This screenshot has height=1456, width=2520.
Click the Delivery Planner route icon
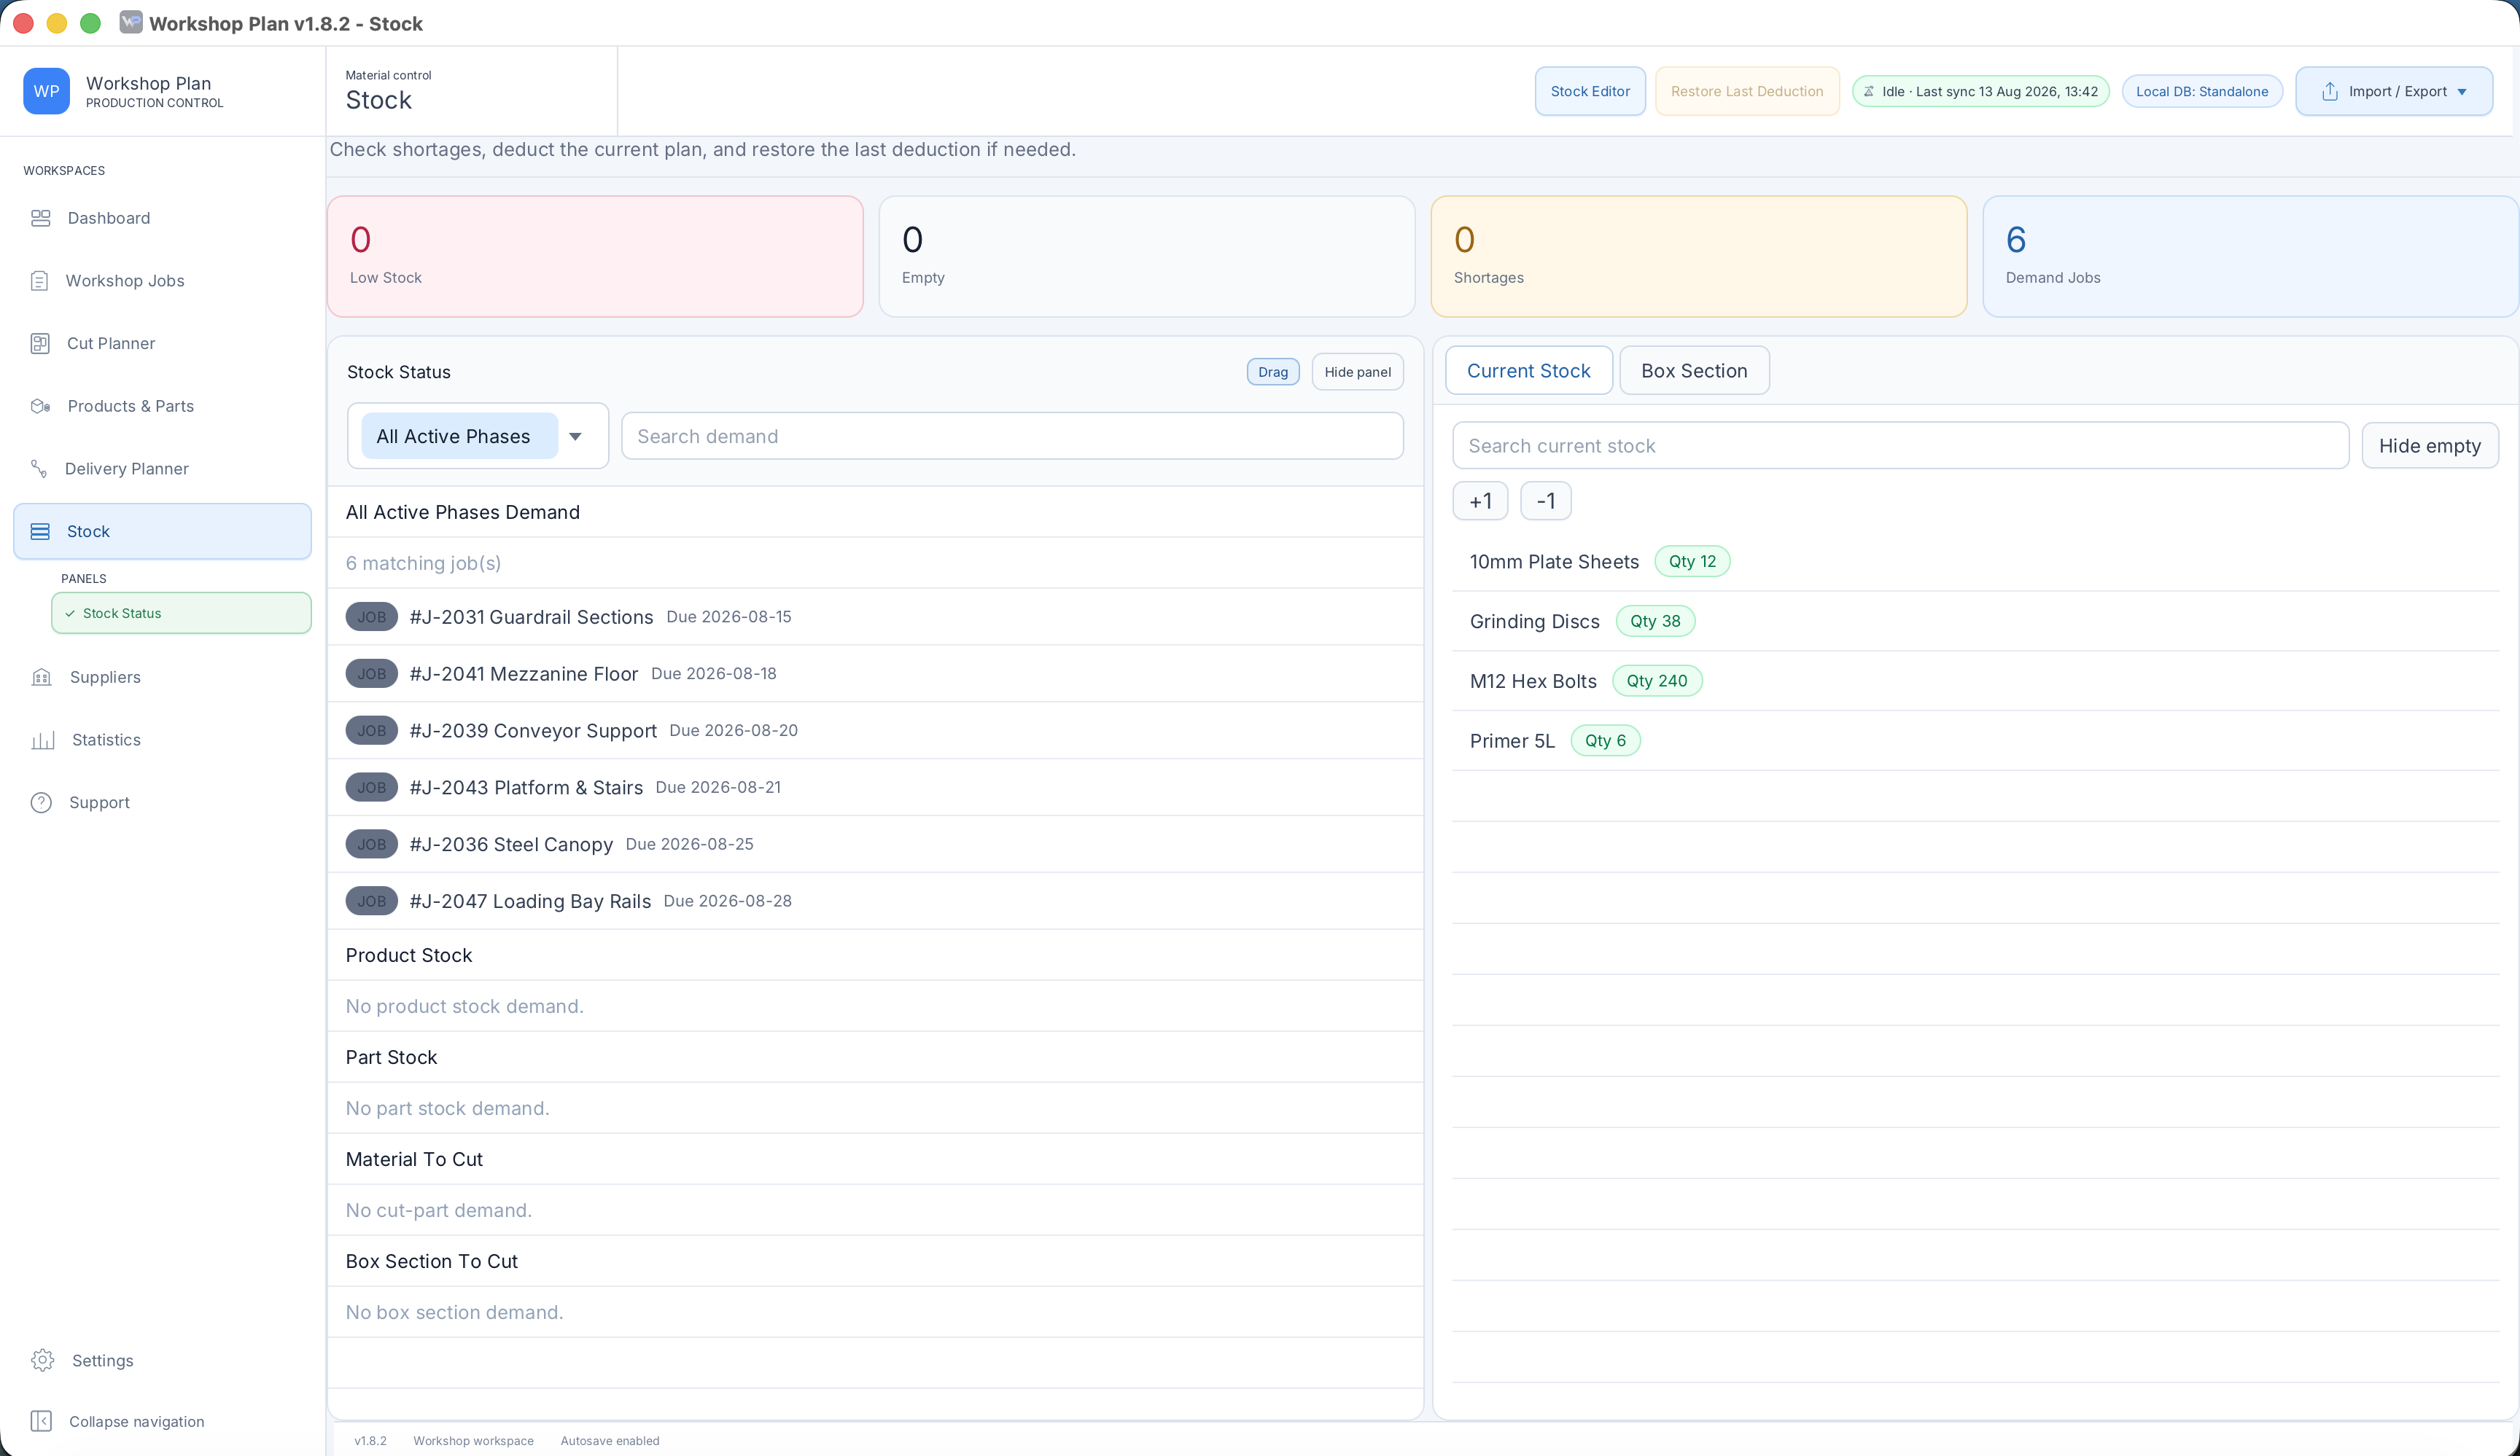coord(39,469)
